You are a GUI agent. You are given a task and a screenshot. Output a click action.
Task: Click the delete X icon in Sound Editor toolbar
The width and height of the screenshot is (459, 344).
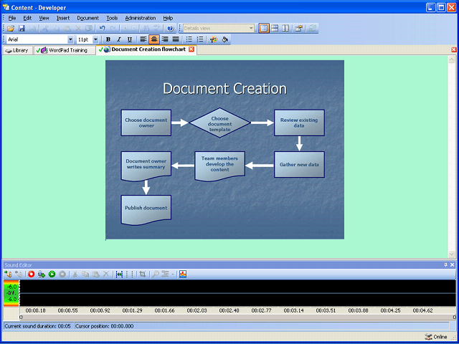tap(106, 274)
